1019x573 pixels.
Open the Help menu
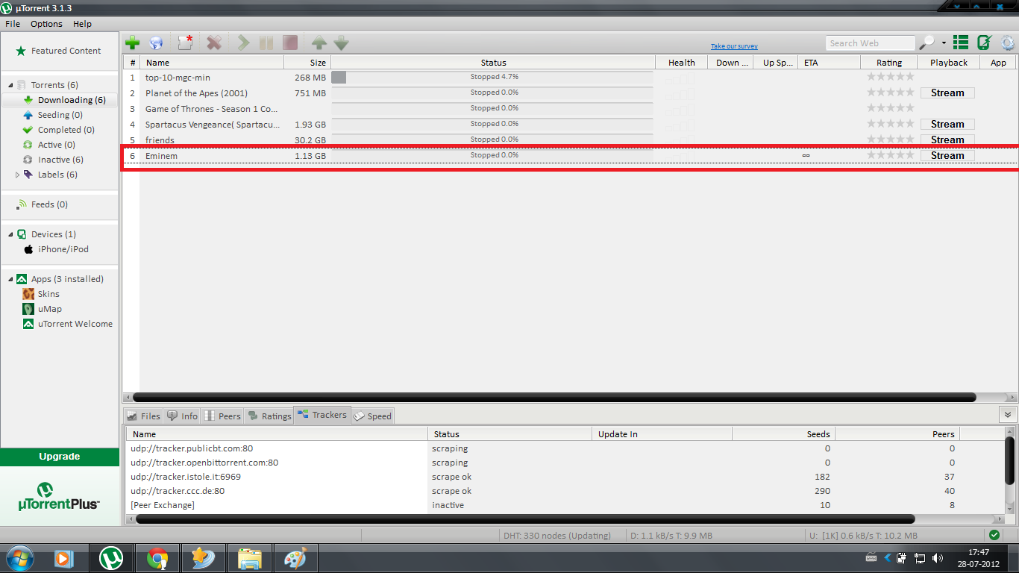click(x=82, y=24)
